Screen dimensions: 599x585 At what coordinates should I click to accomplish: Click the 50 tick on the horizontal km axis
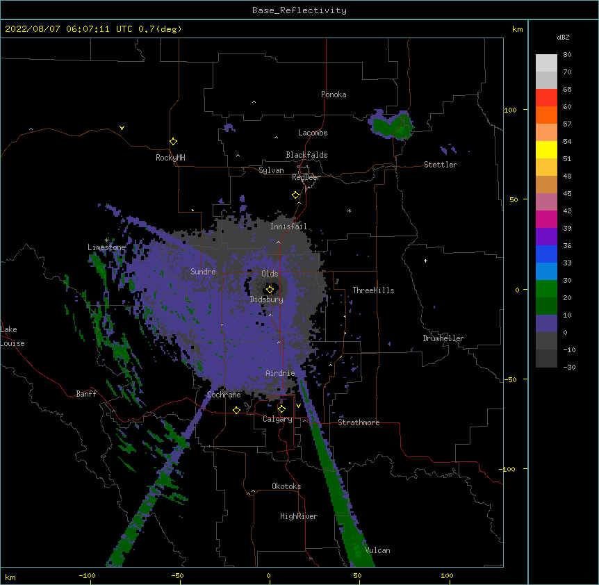pyautogui.click(x=357, y=575)
